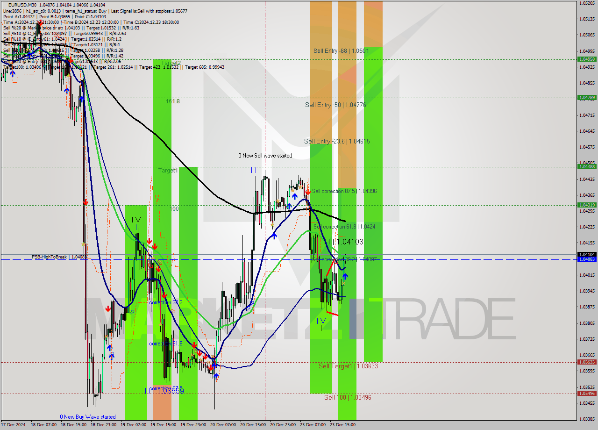This screenshot has width=598, height=430.
Task: Click the green 1.04958 price tag on axis
Action: (587, 59)
